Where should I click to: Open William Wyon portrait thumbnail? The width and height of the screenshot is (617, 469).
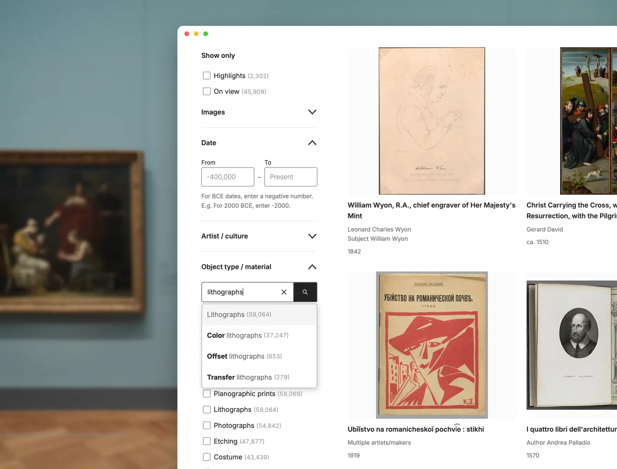(432, 121)
